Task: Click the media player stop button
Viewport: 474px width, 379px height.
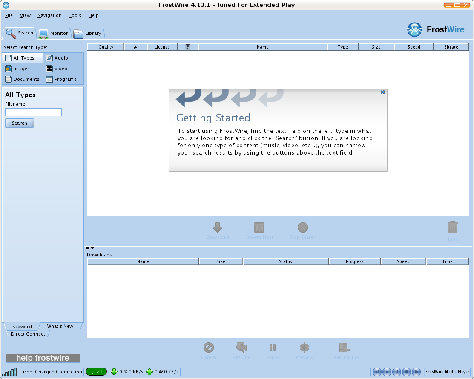Action: 407,372
